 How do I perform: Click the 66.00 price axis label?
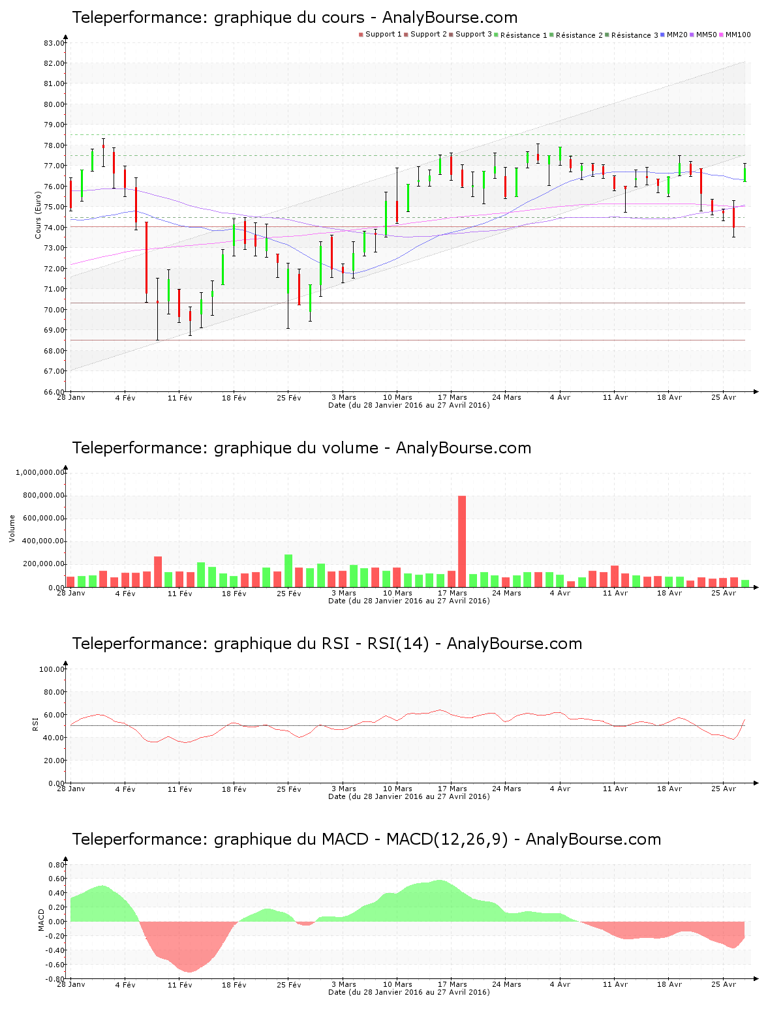pyautogui.click(x=54, y=391)
